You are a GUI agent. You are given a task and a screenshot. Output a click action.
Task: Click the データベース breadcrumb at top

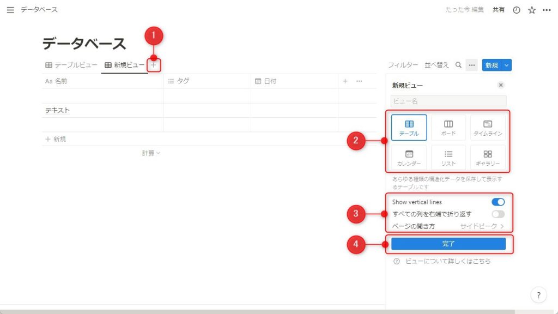click(x=39, y=10)
